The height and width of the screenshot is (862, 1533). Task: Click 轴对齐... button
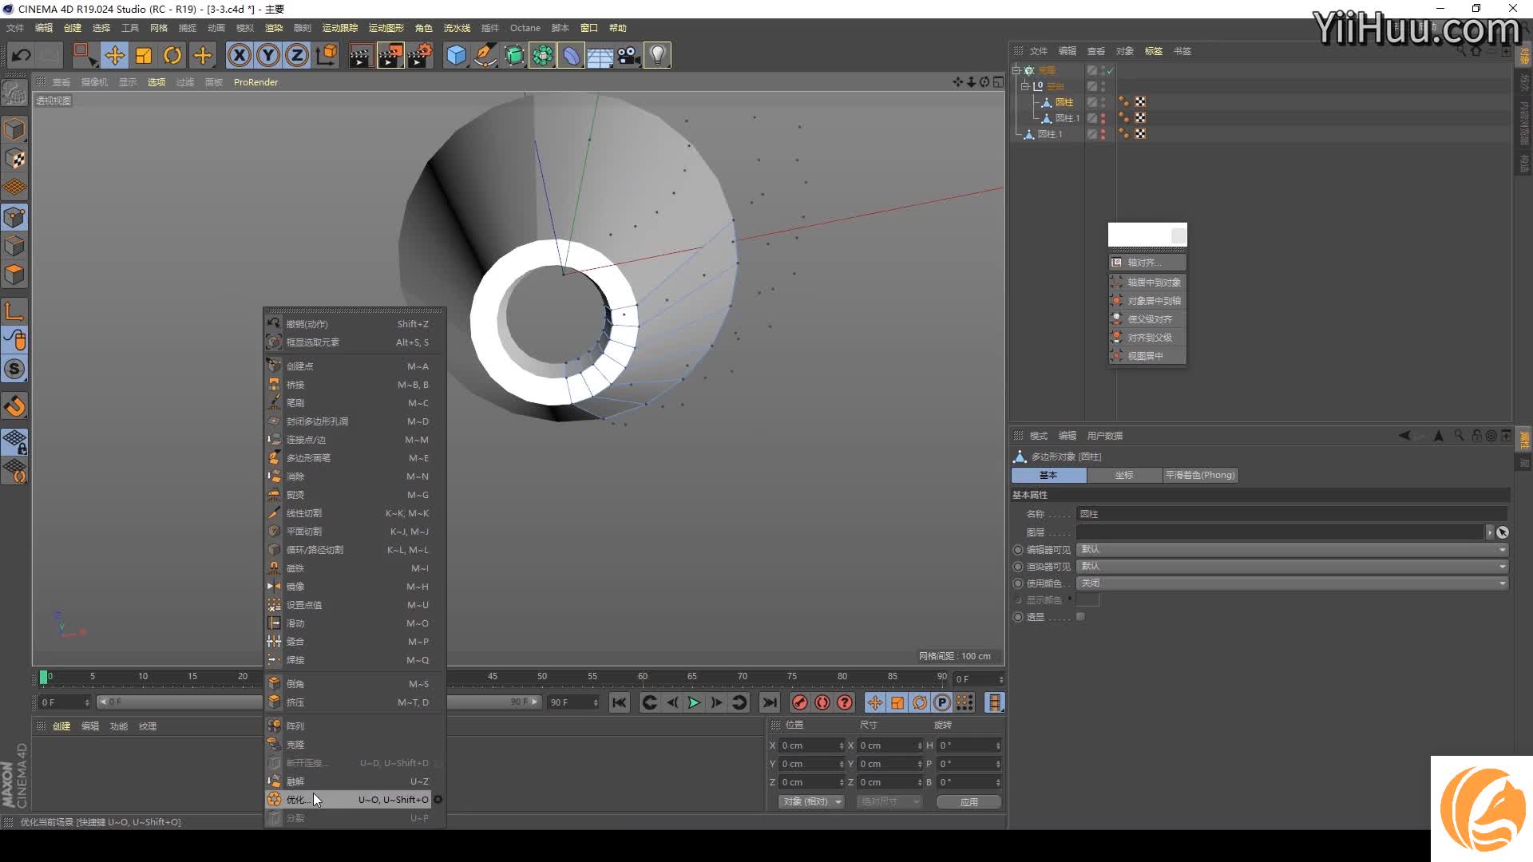1147,262
